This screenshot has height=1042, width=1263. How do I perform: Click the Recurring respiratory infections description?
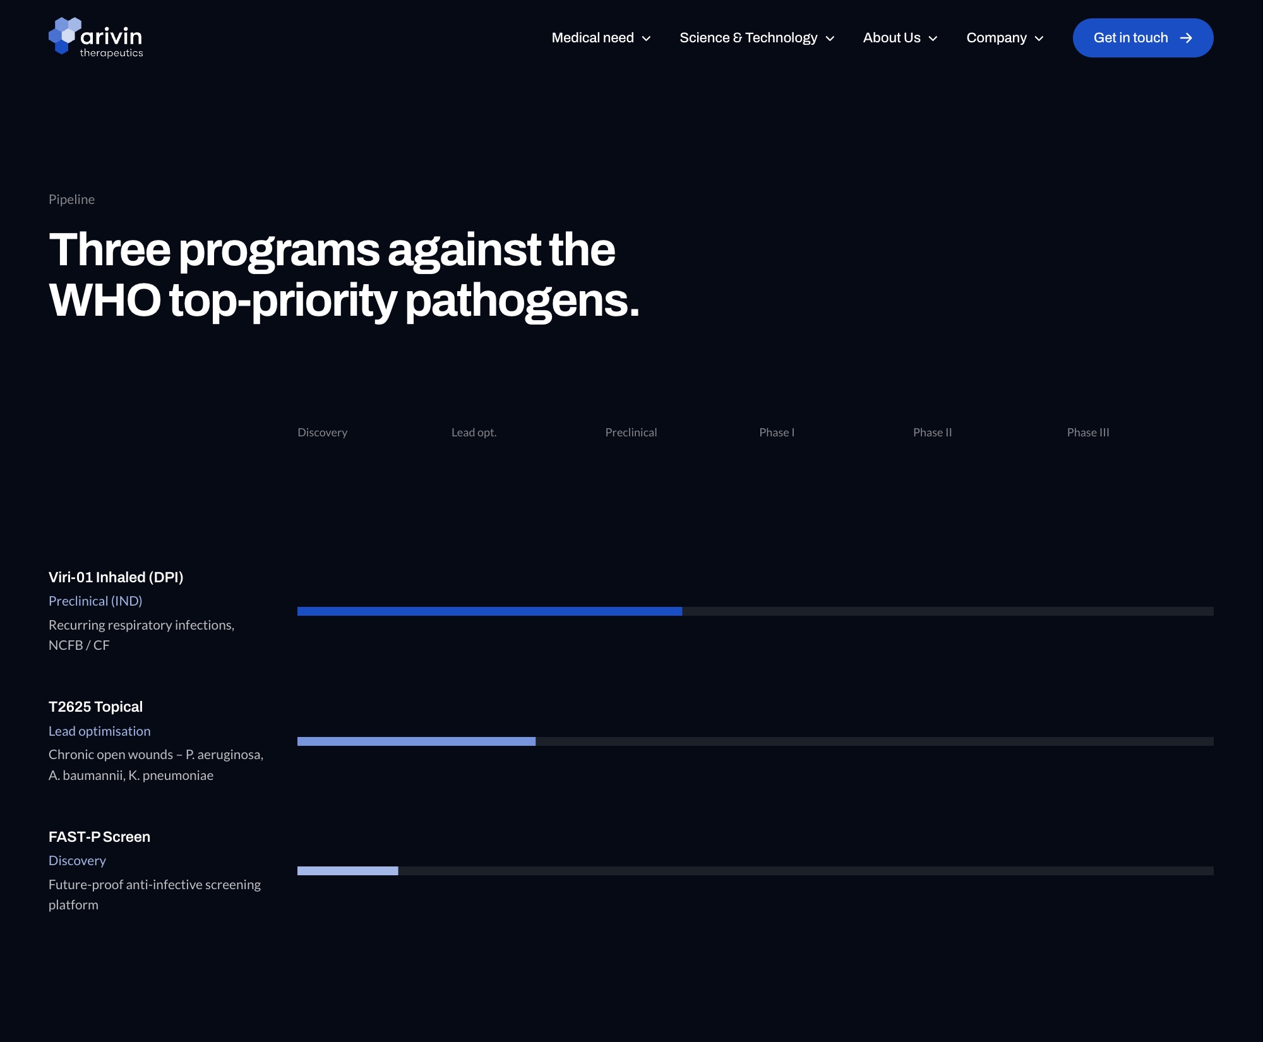[x=141, y=635]
